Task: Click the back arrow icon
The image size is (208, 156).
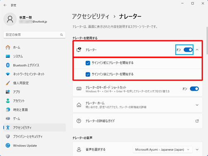Action: [5, 5]
